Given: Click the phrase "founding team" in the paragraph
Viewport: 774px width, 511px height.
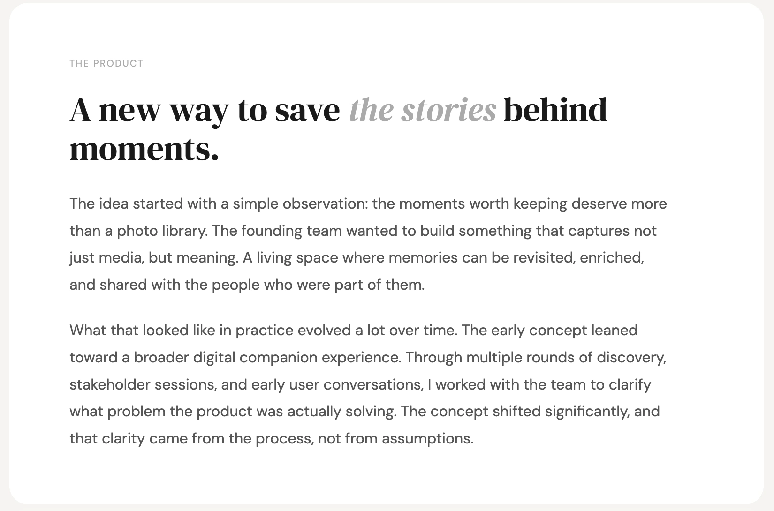Looking at the screenshot, I should click(x=292, y=231).
